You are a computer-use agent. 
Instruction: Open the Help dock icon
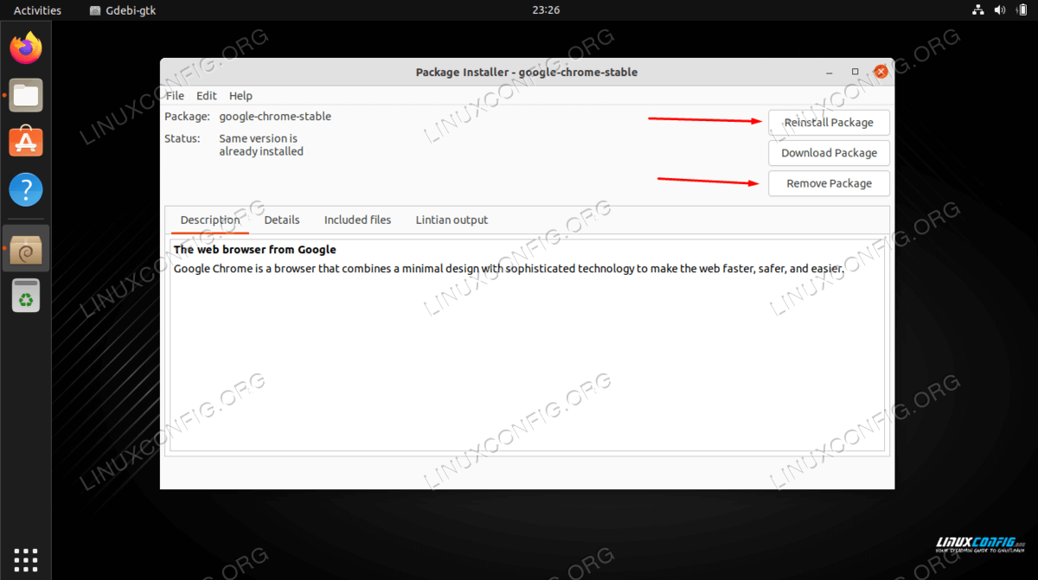point(26,189)
